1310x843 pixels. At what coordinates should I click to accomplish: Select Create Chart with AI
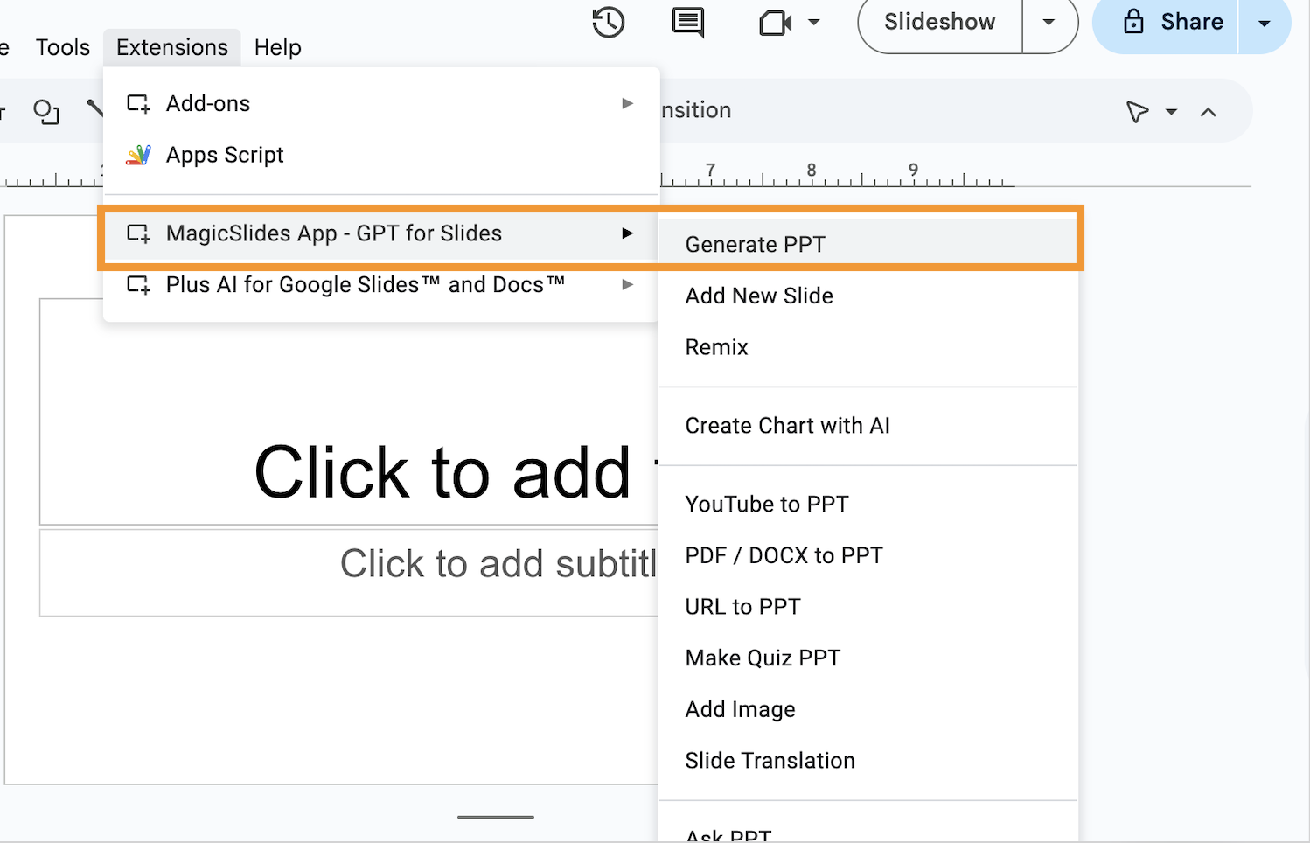point(868,426)
